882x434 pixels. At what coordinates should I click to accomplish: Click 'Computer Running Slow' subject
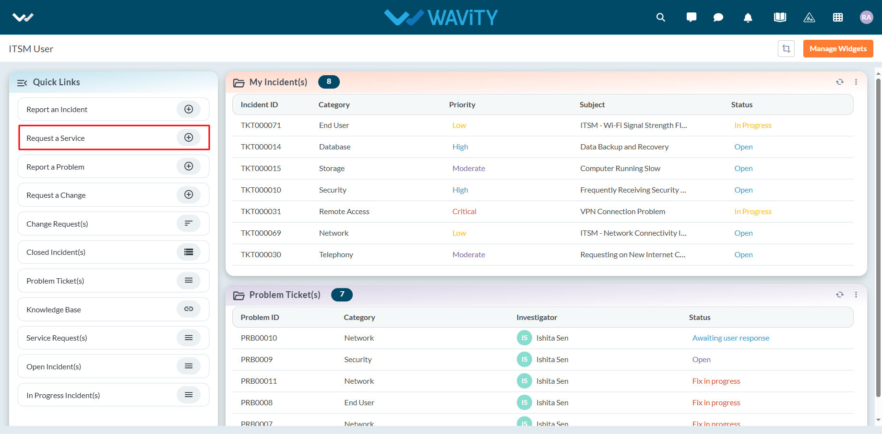click(620, 168)
